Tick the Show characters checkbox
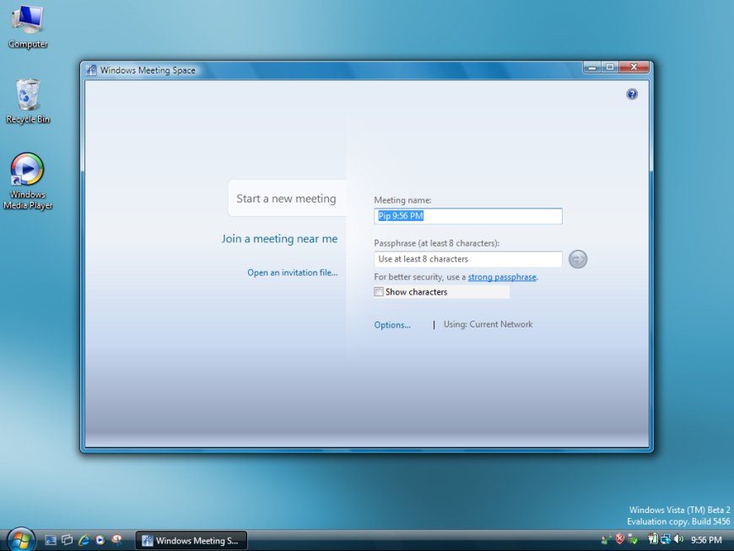 378,292
